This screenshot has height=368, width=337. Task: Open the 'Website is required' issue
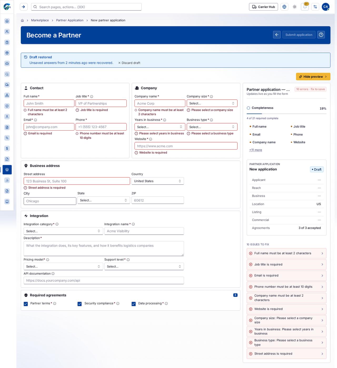click(x=286, y=309)
